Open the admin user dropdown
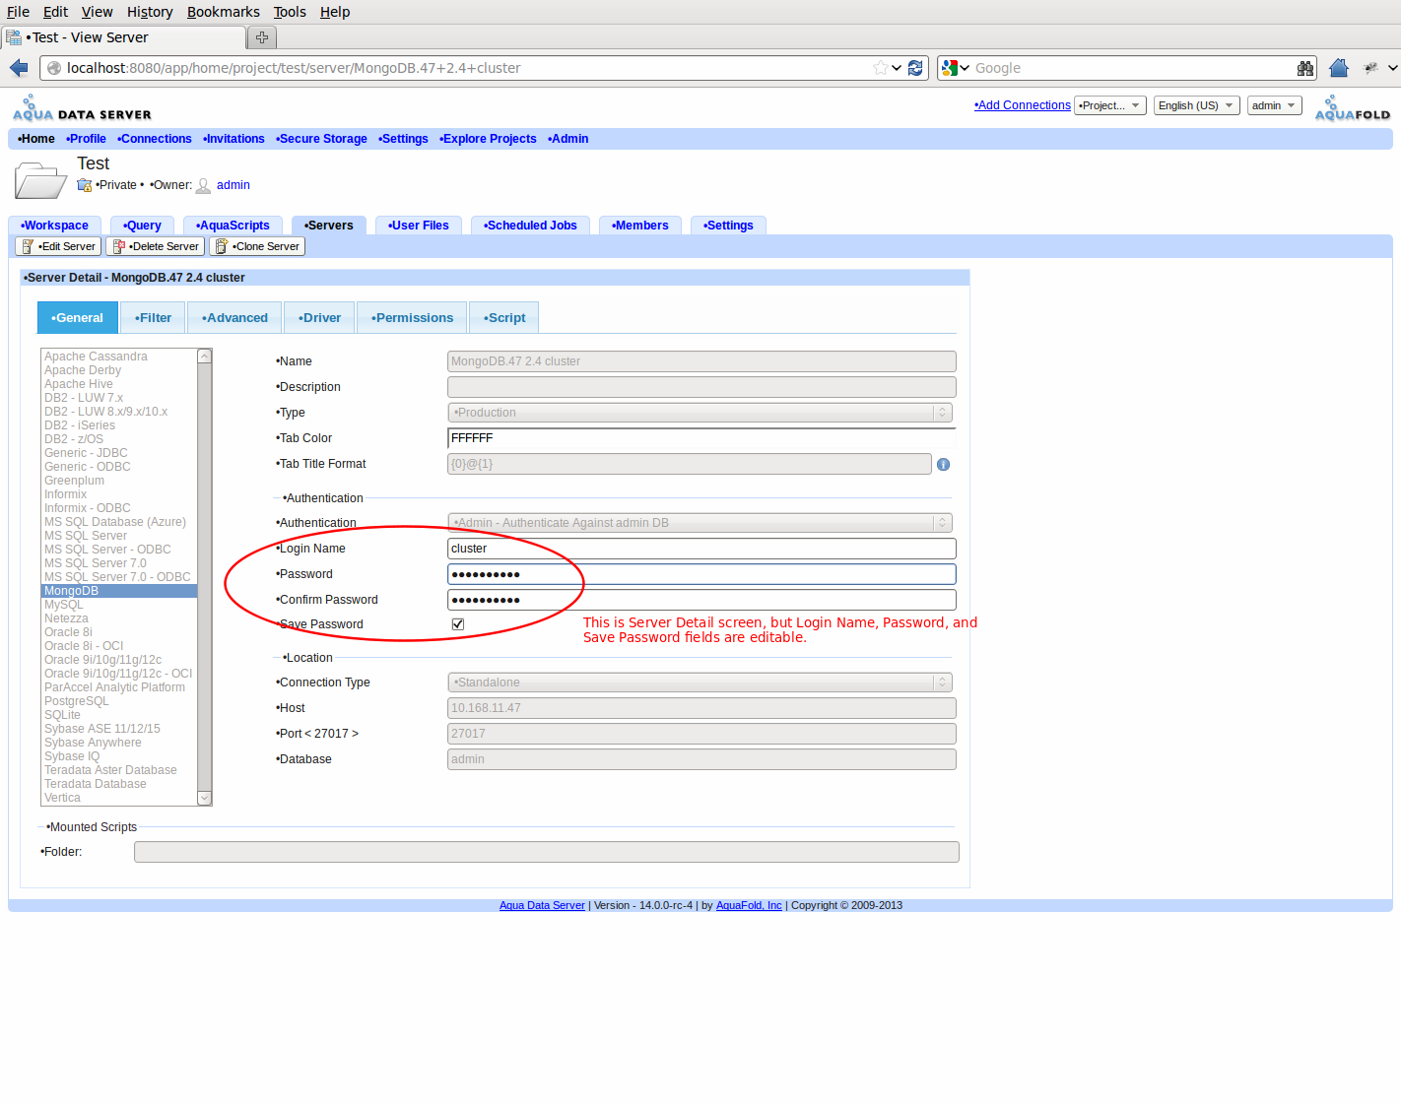1401x1105 pixels. tap(1275, 105)
